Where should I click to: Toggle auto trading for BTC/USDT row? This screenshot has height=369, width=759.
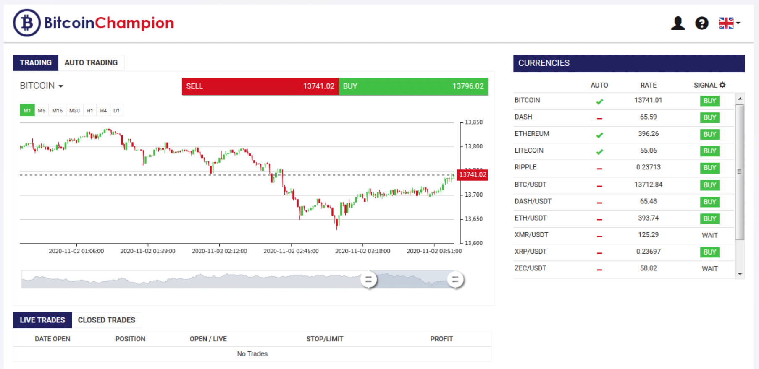point(599,186)
